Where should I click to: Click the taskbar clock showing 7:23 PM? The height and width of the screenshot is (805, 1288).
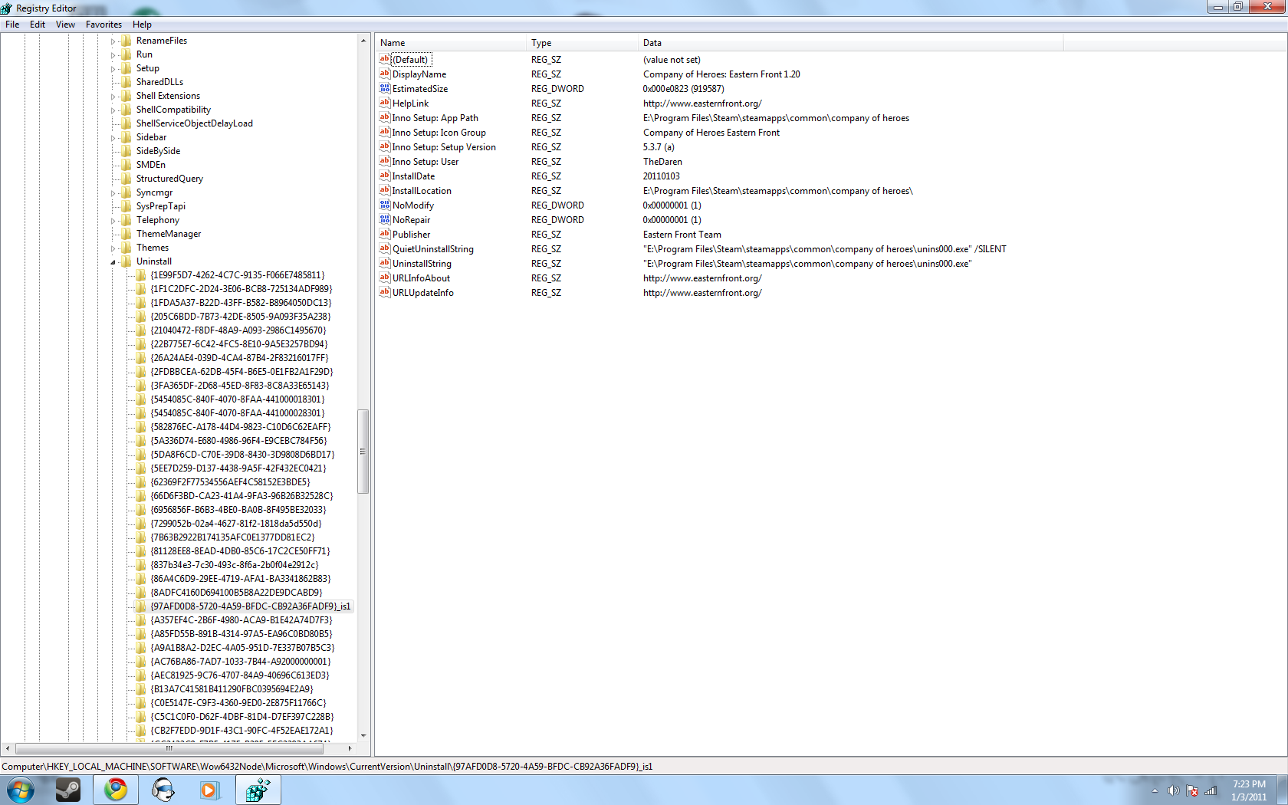coord(1249,790)
